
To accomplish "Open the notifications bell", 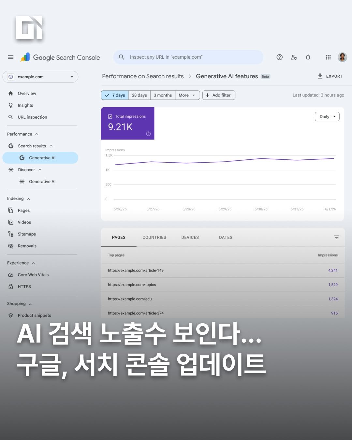I will coord(308,57).
